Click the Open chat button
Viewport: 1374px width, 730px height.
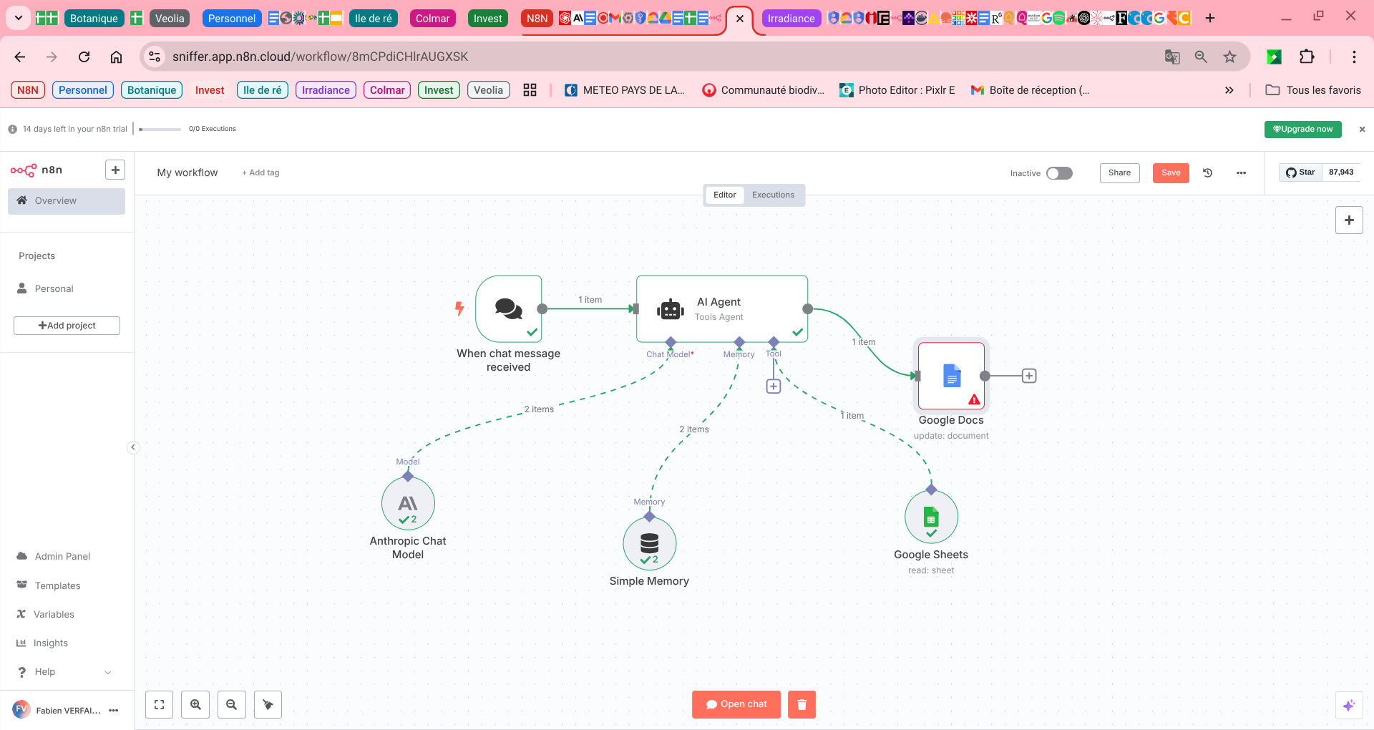pos(736,704)
